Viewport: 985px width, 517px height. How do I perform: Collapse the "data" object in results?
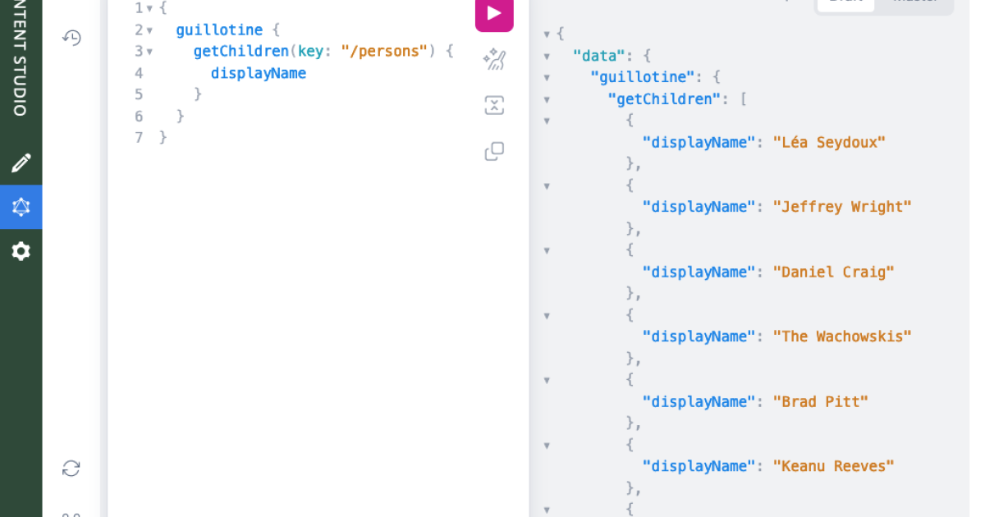pyautogui.click(x=547, y=57)
